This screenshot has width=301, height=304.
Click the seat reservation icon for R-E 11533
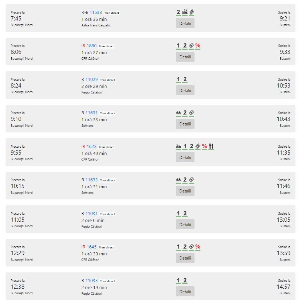pyautogui.click(x=191, y=12)
